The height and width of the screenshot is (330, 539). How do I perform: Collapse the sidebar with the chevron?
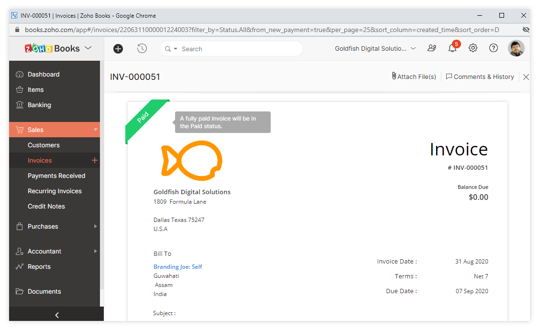(x=57, y=315)
